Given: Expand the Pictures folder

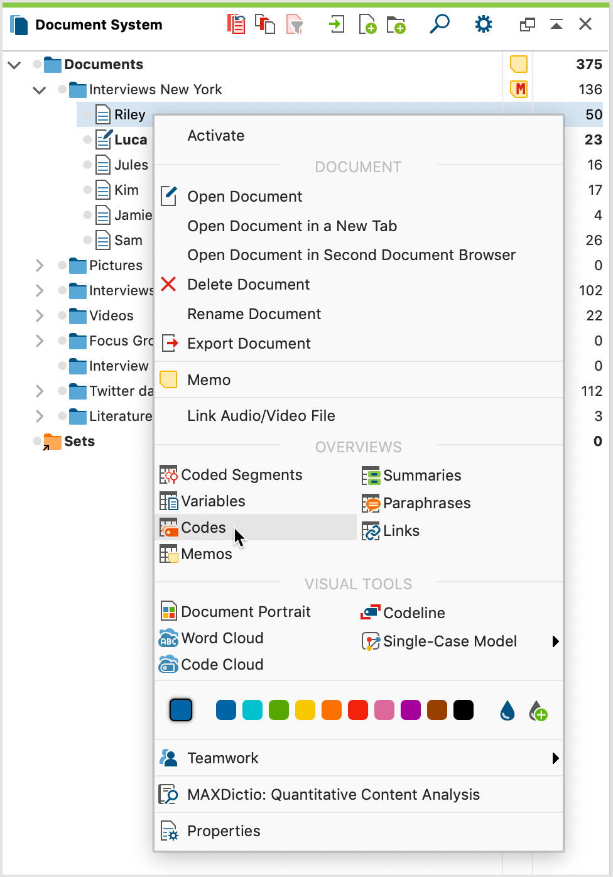Looking at the screenshot, I should 40,265.
